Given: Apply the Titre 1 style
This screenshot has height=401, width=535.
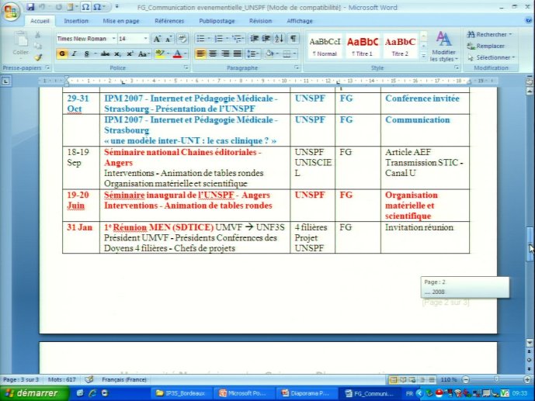Looking at the screenshot, I should (x=363, y=47).
